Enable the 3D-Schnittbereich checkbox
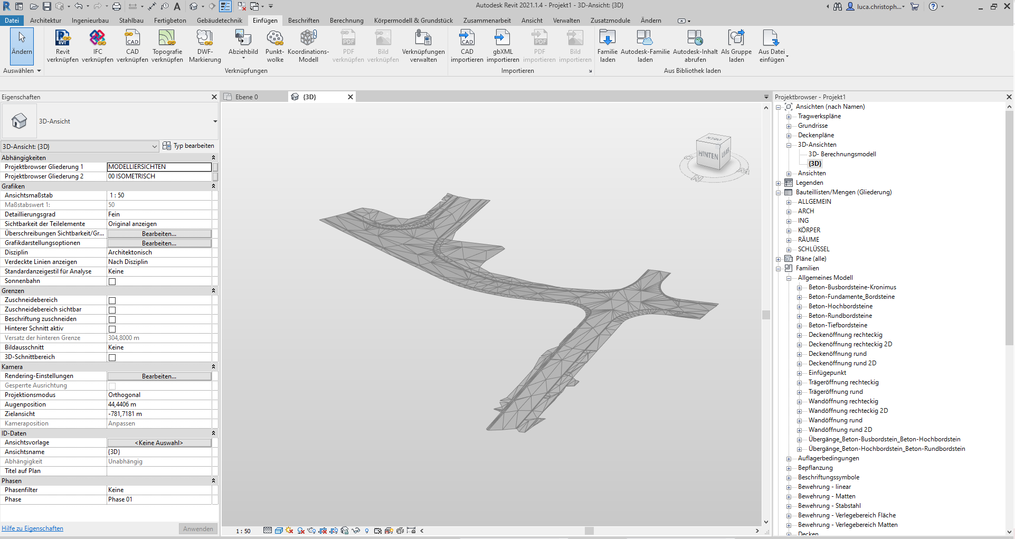Screen dimensions: 1015x539 tap(112, 357)
